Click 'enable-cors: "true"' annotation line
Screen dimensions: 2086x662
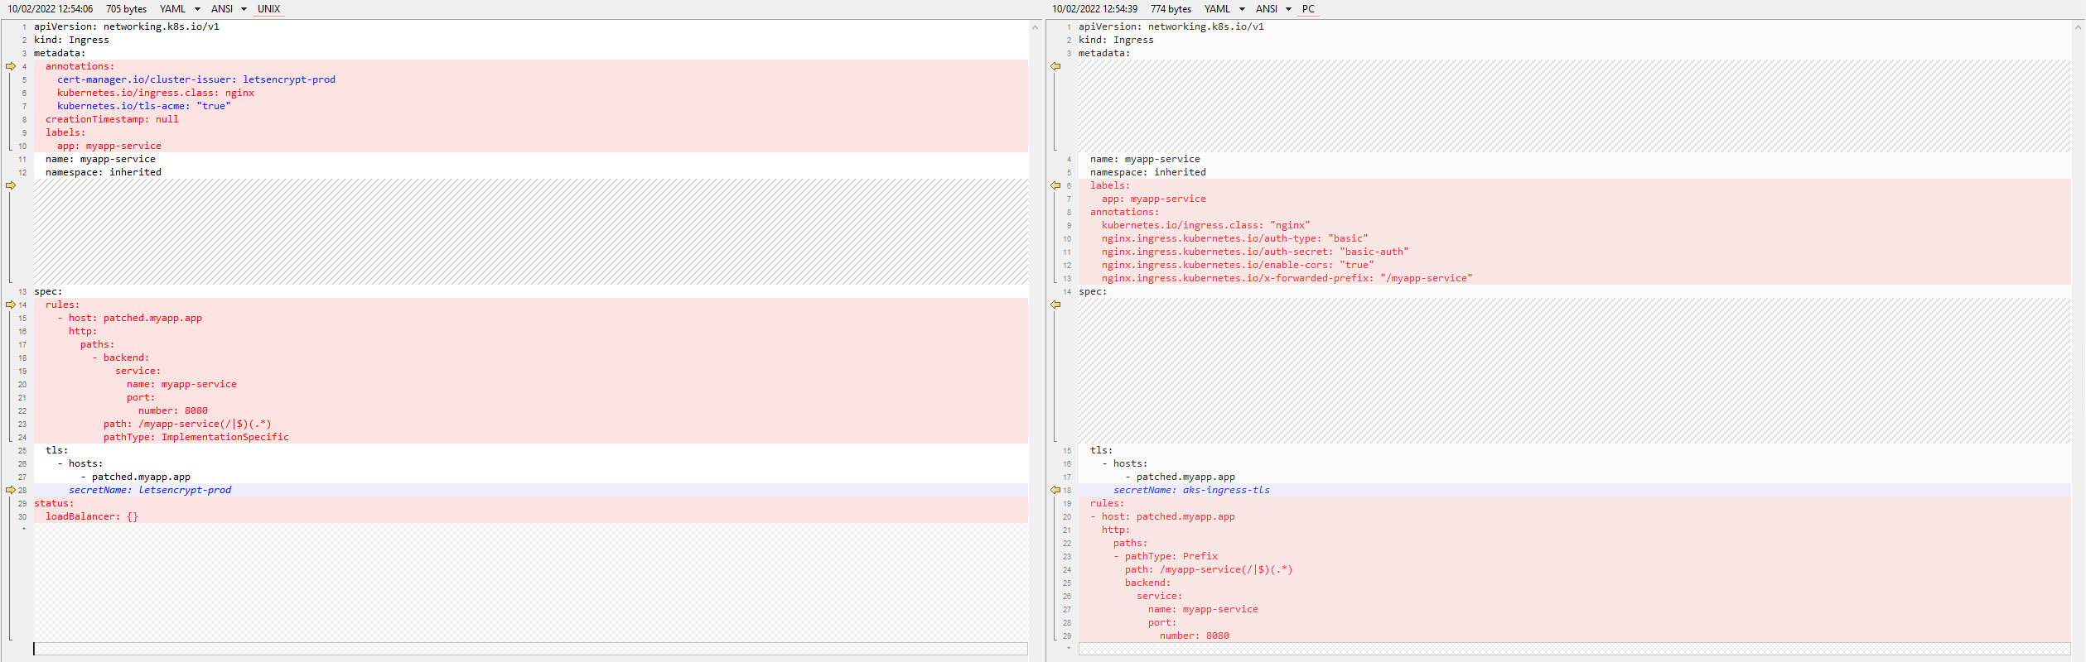1238,265
